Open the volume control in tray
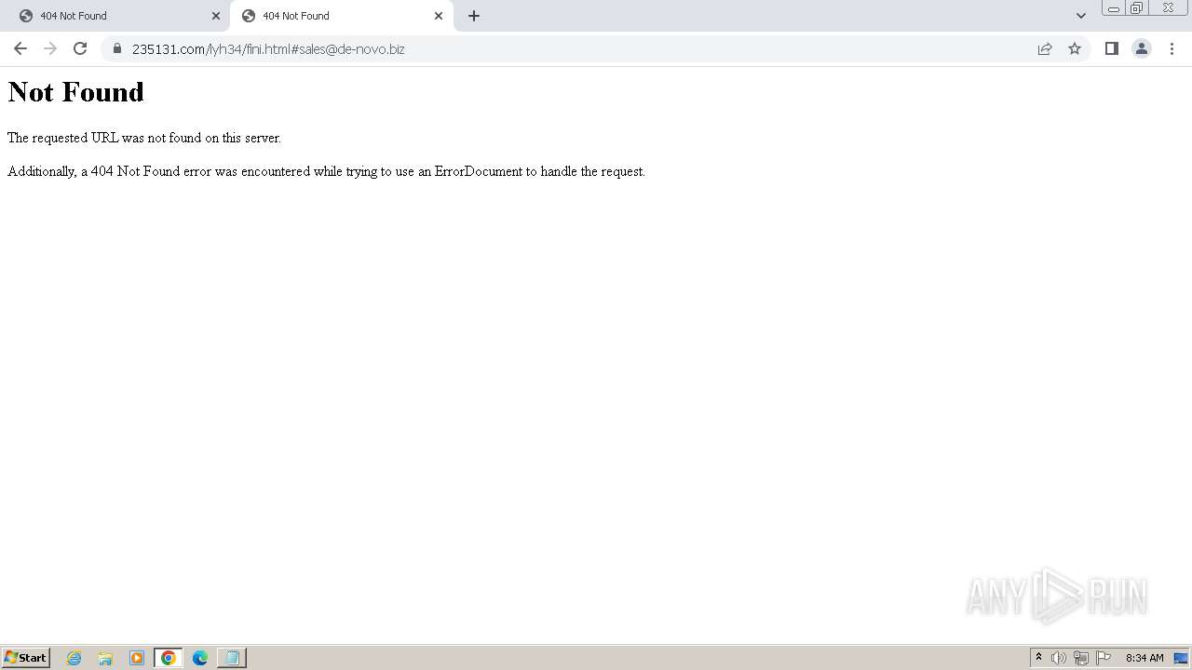This screenshot has height=670, width=1192. click(x=1059, y=658)
